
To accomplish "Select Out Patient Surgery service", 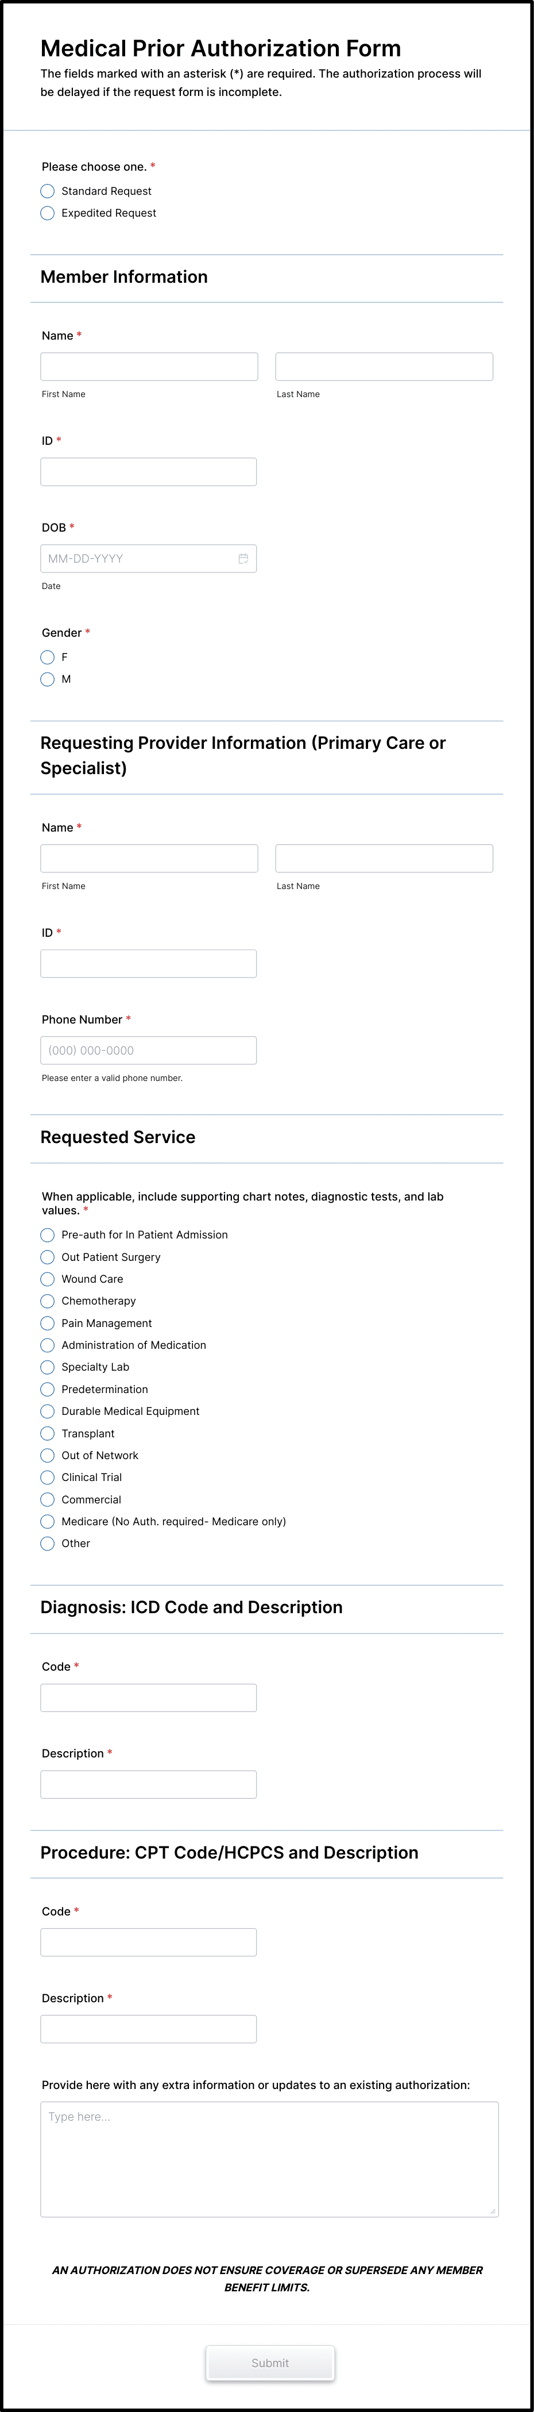I will (x=48, y=1256).
